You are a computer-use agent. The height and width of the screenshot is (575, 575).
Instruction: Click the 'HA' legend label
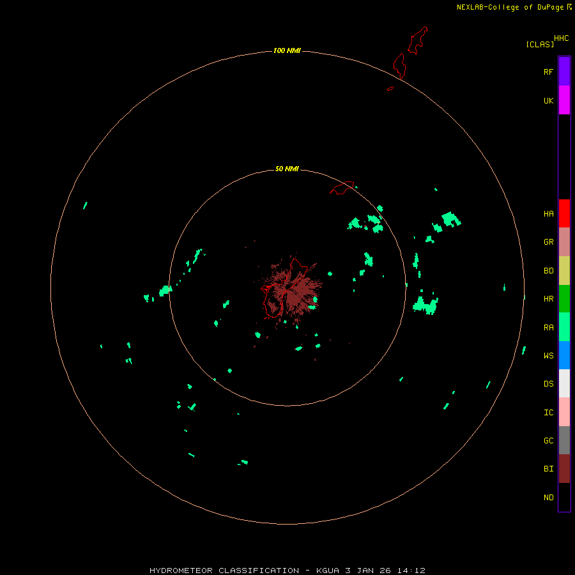coord(549,213)
